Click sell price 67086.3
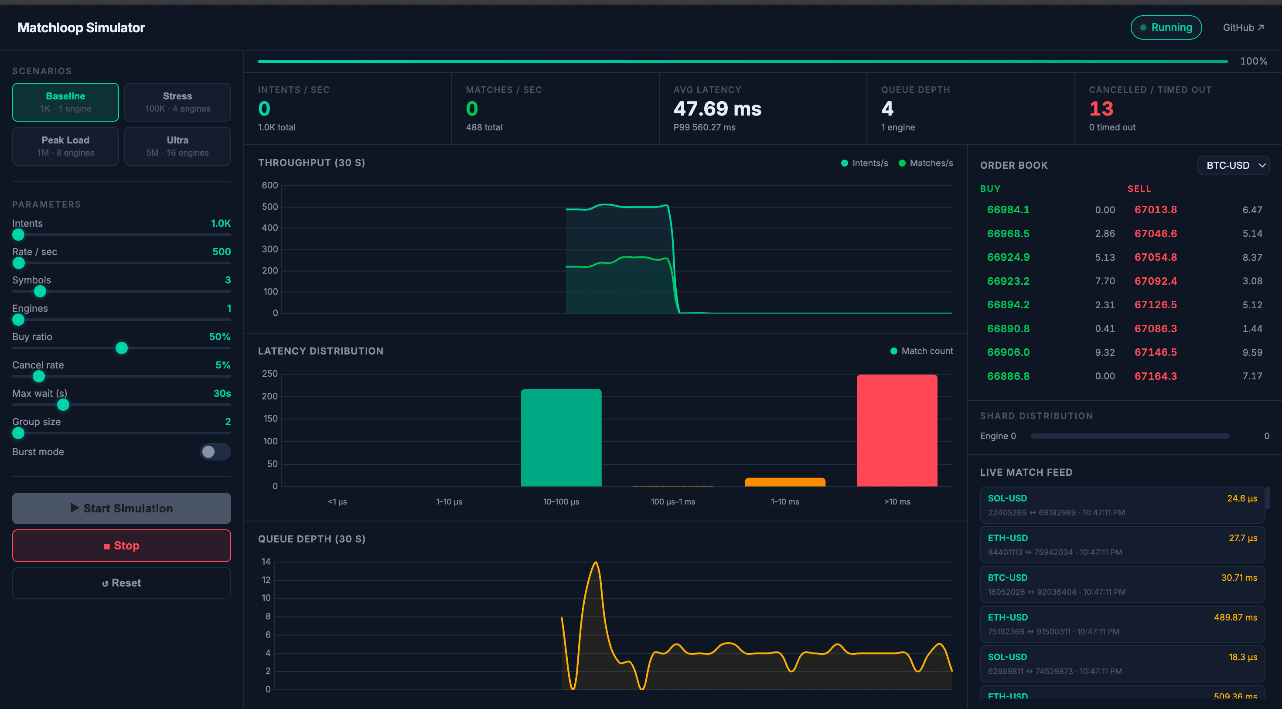This screenshot has width=1282, height=709. coord(1156,328)
